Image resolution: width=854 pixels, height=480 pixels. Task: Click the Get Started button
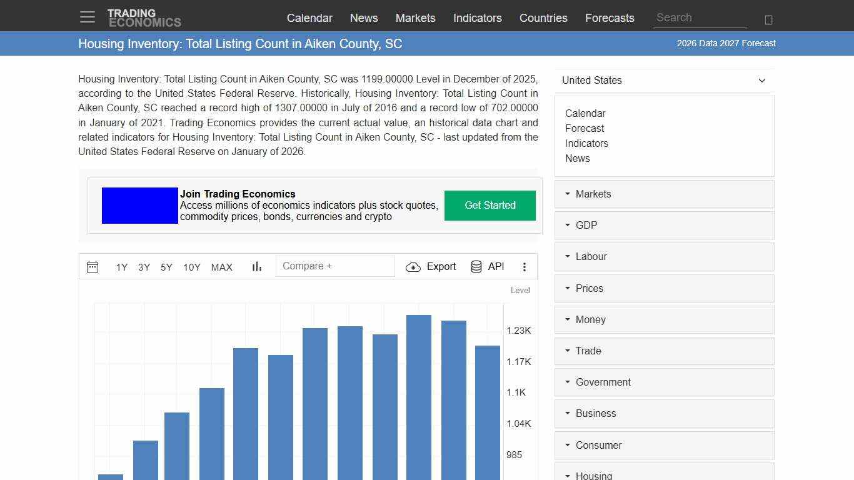pos(490,205)
